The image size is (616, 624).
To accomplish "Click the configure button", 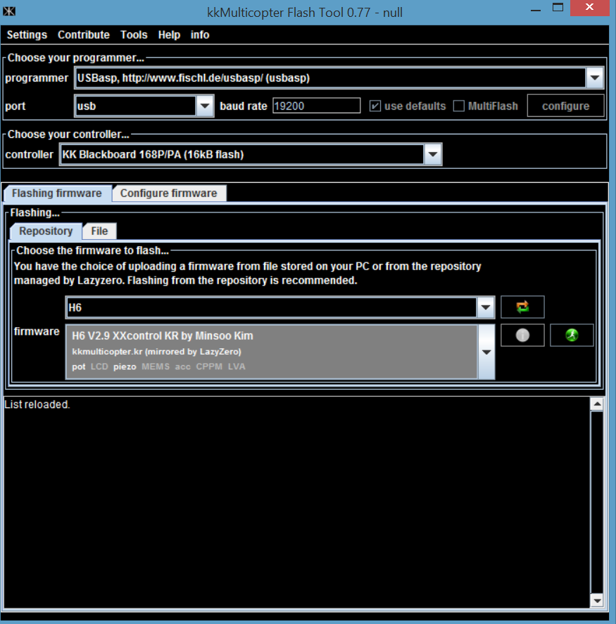I will (565, 106).
